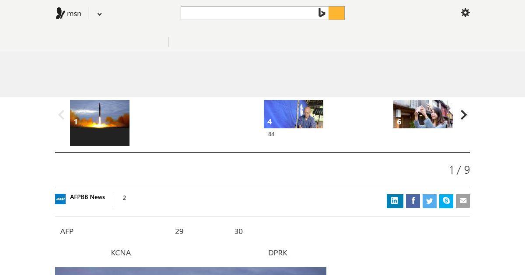Click the AFP source logo icon

pos(60,199)
